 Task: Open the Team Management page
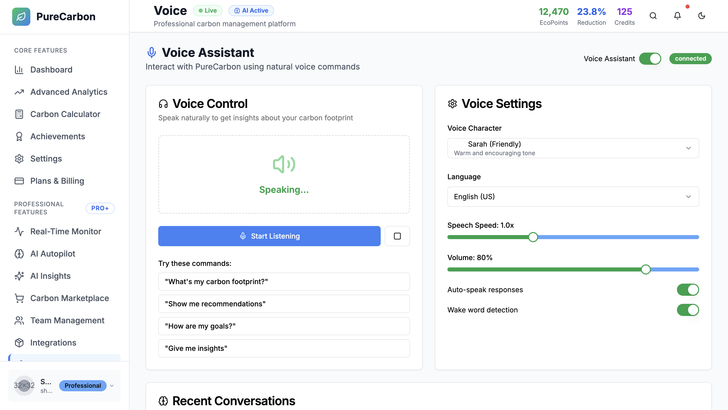click(x=67, y=321)
